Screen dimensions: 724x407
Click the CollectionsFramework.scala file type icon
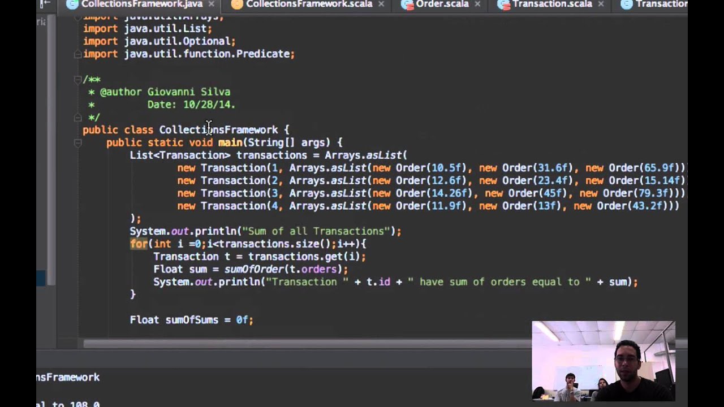pos(237,4)
